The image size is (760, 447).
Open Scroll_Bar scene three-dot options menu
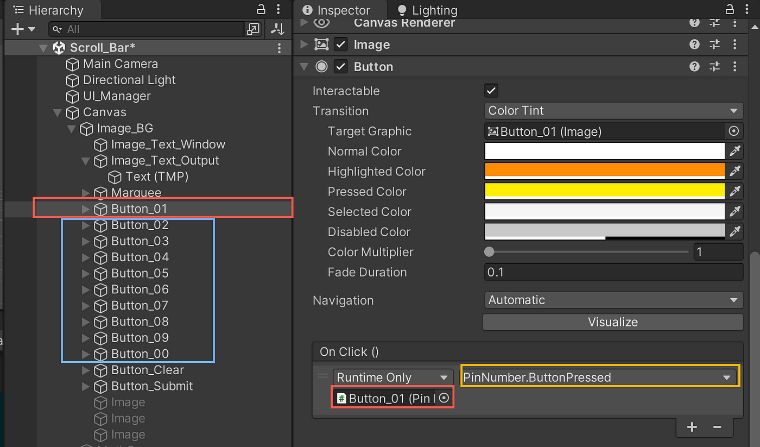pyautogui.click(x=280, y=48)
